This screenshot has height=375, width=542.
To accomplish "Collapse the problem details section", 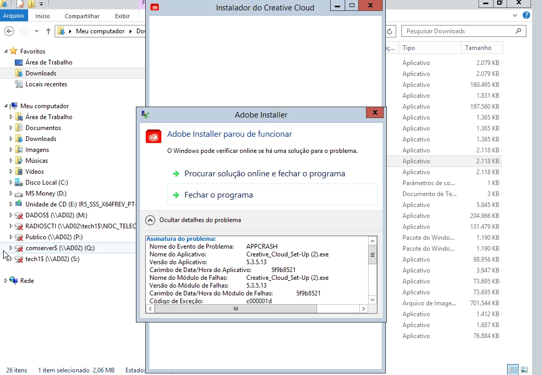I will click(x=150, y=221).
